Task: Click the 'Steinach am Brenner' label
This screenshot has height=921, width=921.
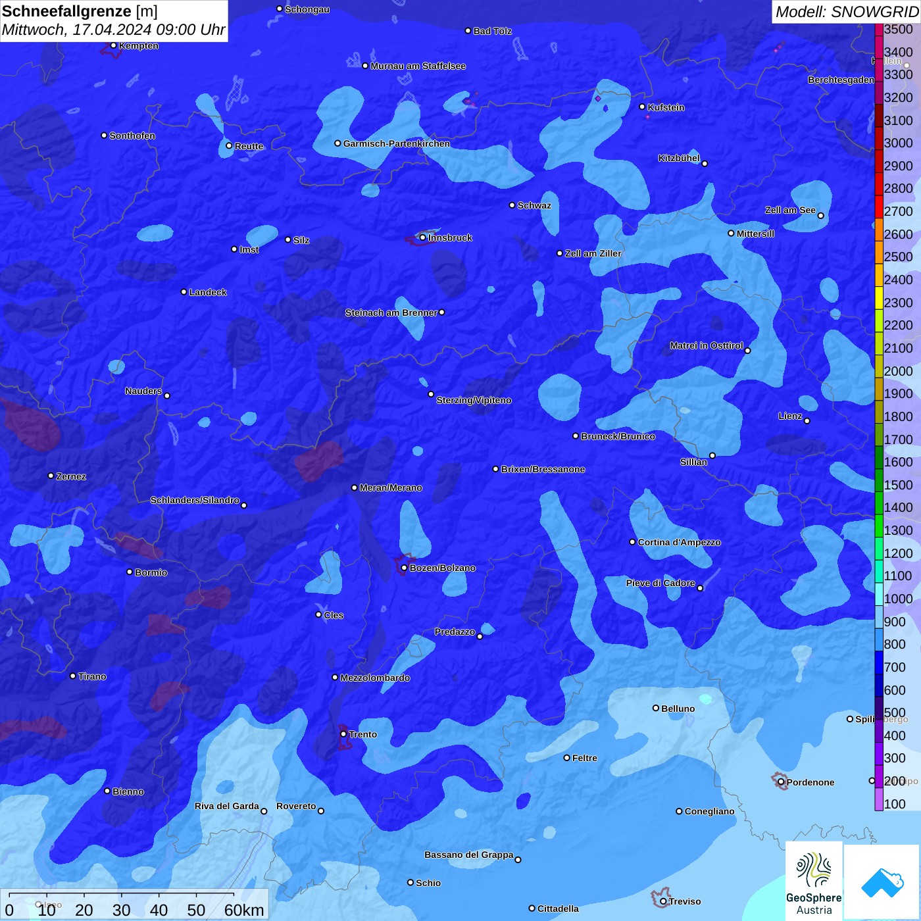Action: (x=391, y=312)
